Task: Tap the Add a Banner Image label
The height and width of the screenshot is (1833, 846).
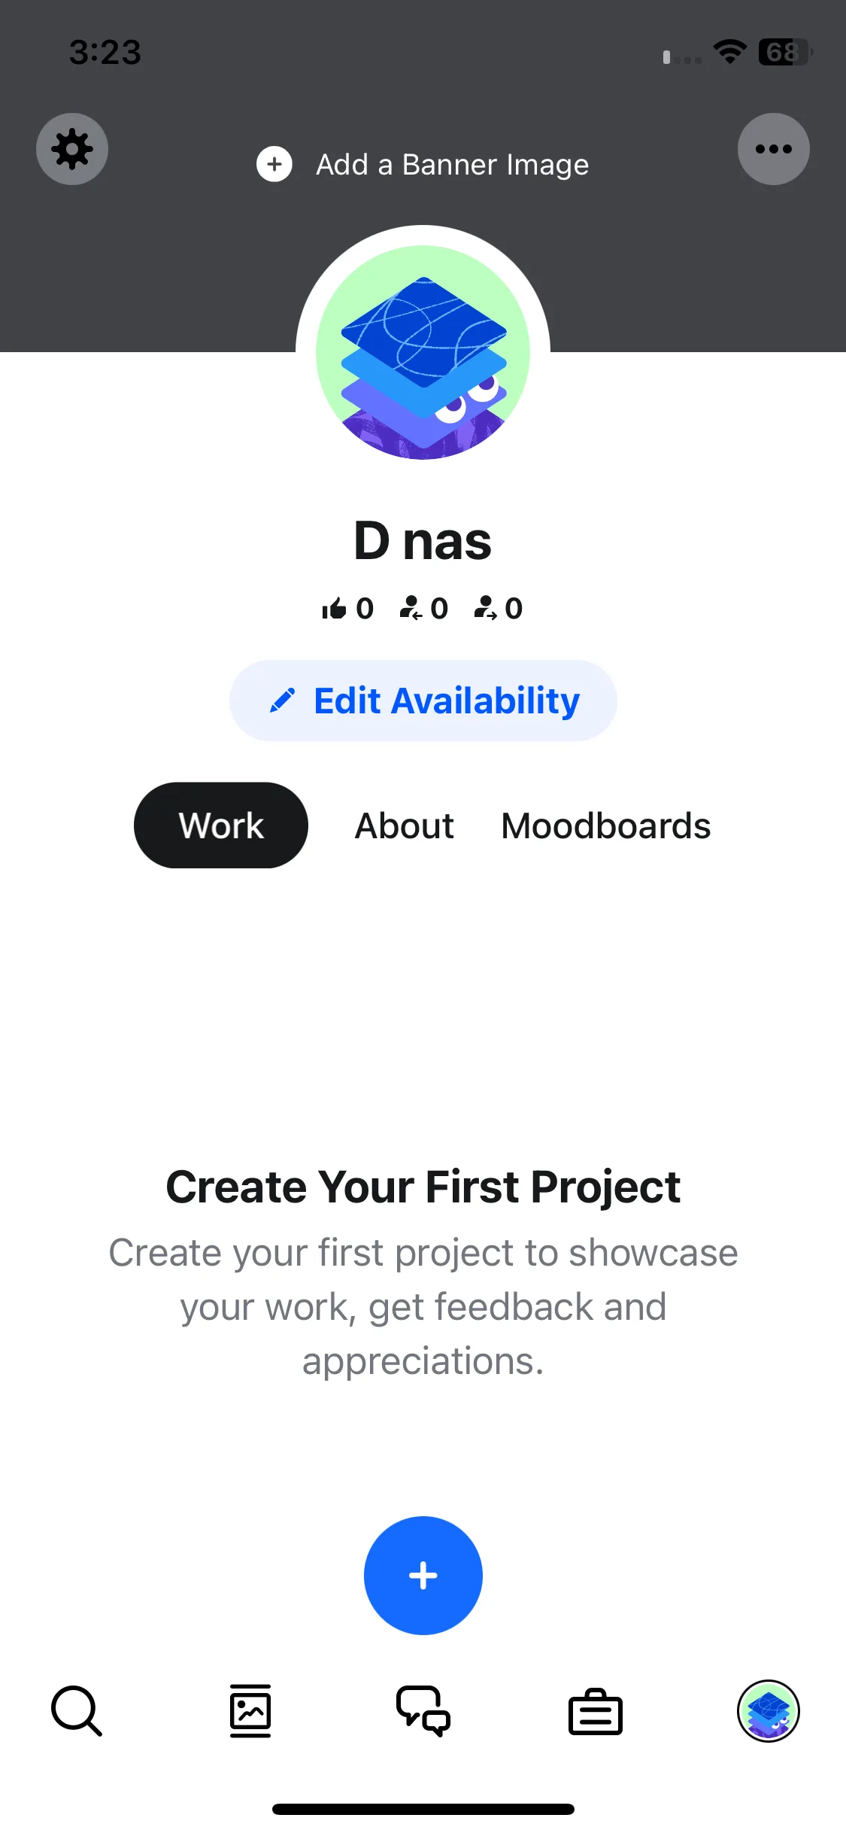Action: (452, 164)
